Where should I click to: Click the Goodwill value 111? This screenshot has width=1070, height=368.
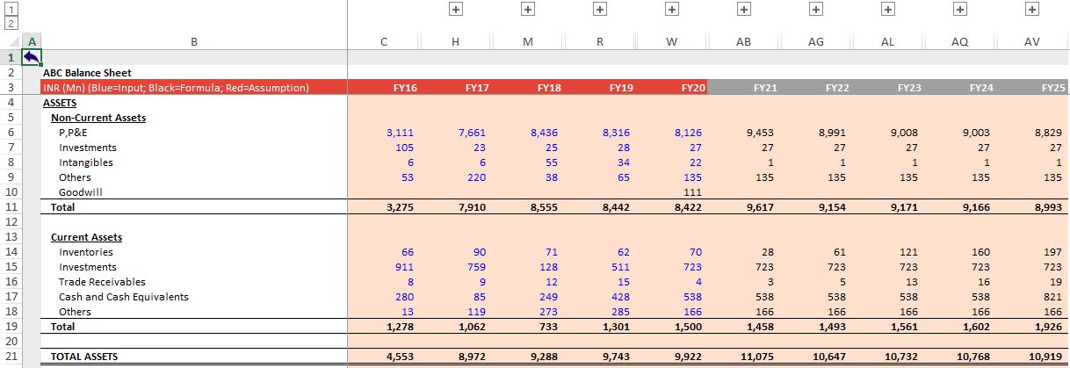[692, 192]
